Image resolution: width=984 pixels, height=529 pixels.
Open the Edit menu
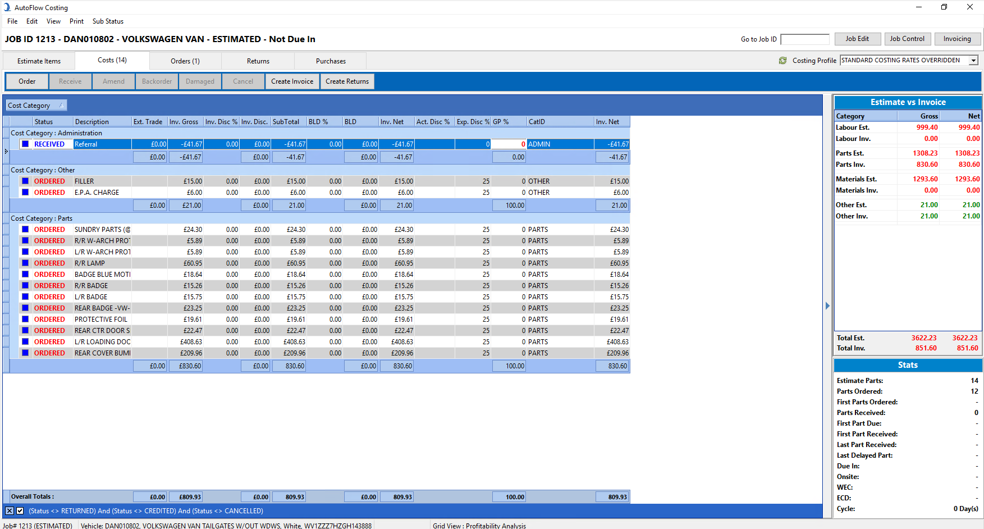click(x=32, y=21)
